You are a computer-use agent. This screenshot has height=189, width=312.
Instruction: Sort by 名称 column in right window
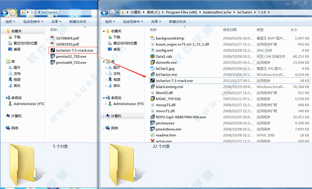(x=153, y=30)
